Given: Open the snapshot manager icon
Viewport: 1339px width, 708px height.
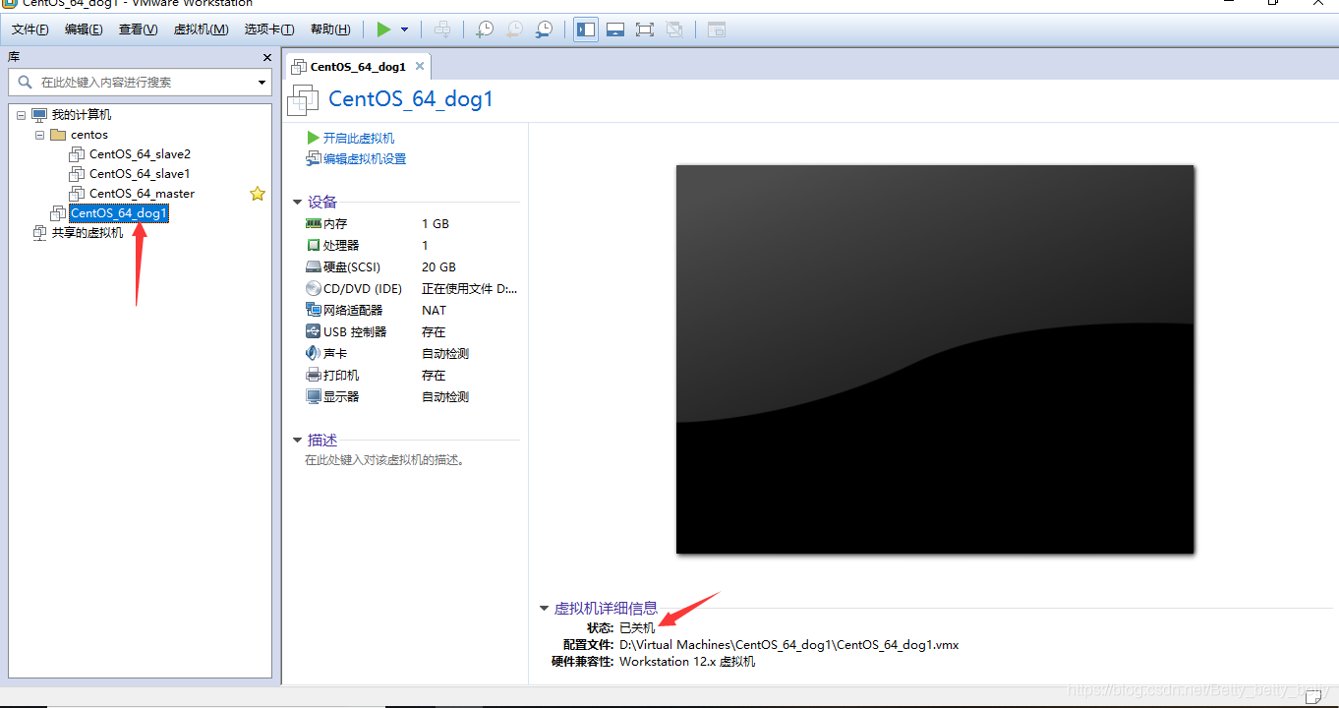Looking at the screenshot, I should click(x=544, y=29).
